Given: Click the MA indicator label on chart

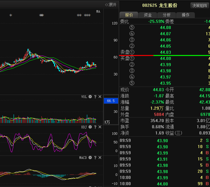Looking at the screenshot, I should click(98, 12).
